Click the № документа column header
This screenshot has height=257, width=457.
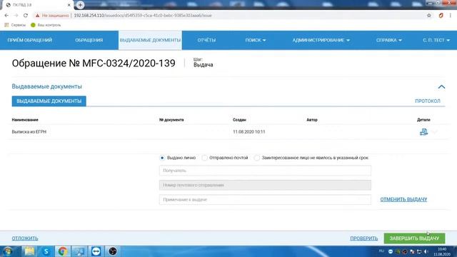(171, 120)
